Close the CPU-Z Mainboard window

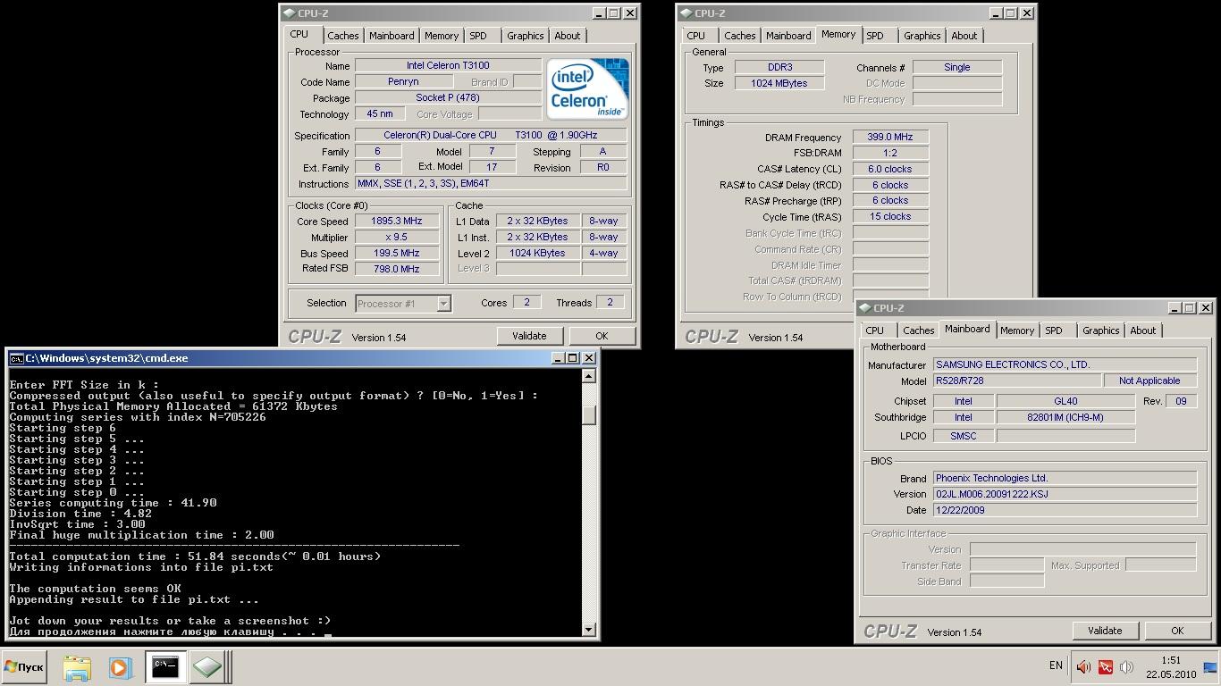[1205, 308]
